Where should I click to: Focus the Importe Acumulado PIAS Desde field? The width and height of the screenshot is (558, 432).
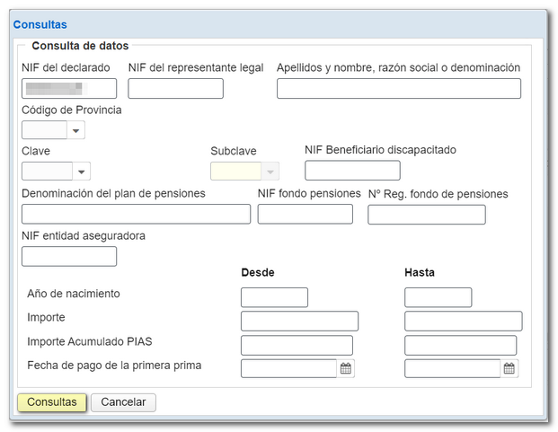click(297, 345)
